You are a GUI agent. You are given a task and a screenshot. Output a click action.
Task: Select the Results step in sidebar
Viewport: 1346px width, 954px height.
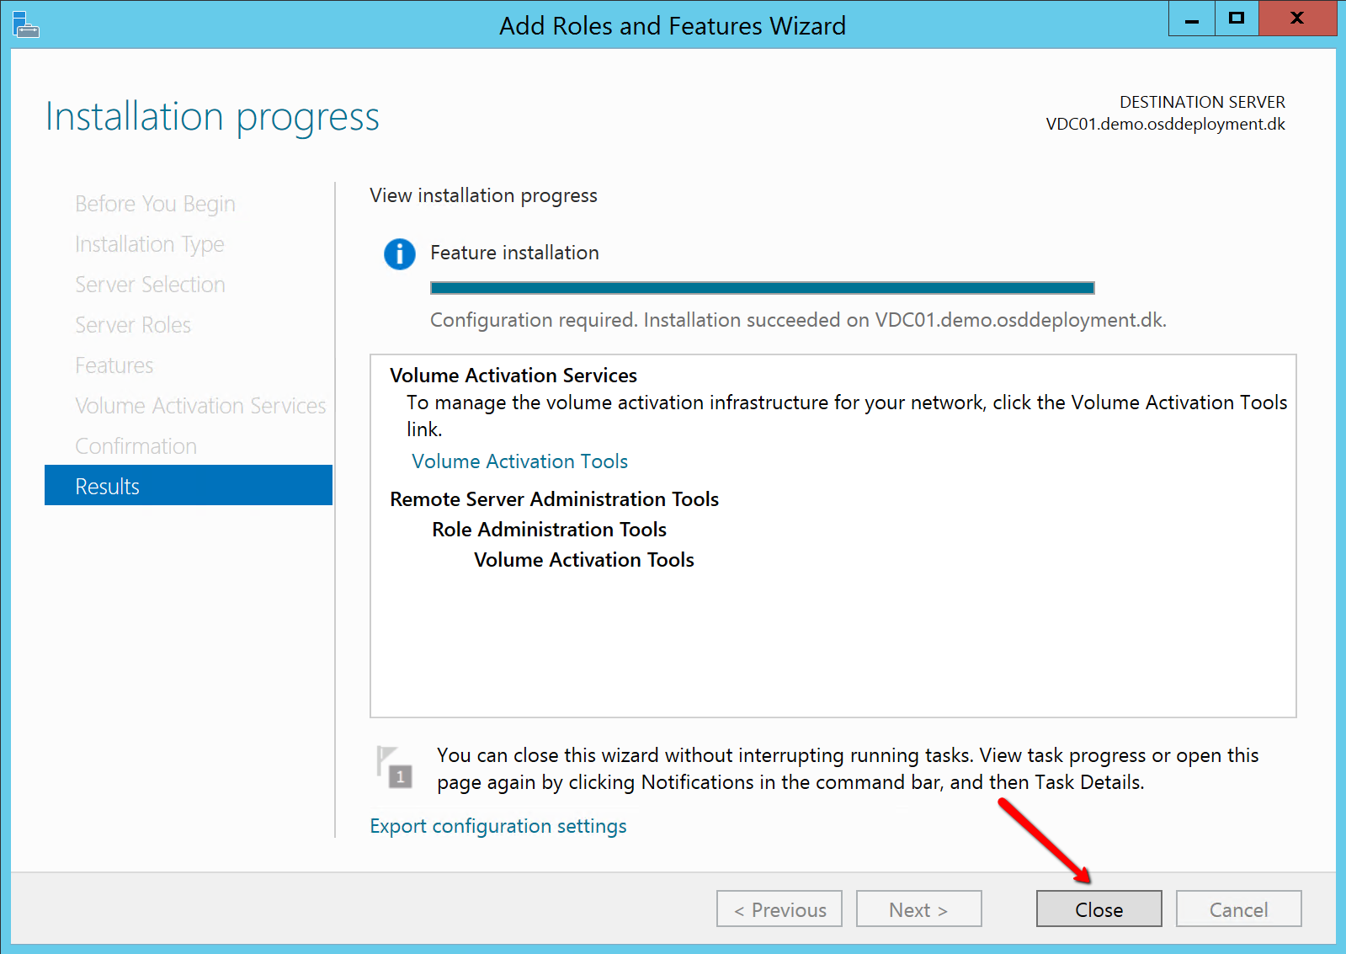coord(189,486)
